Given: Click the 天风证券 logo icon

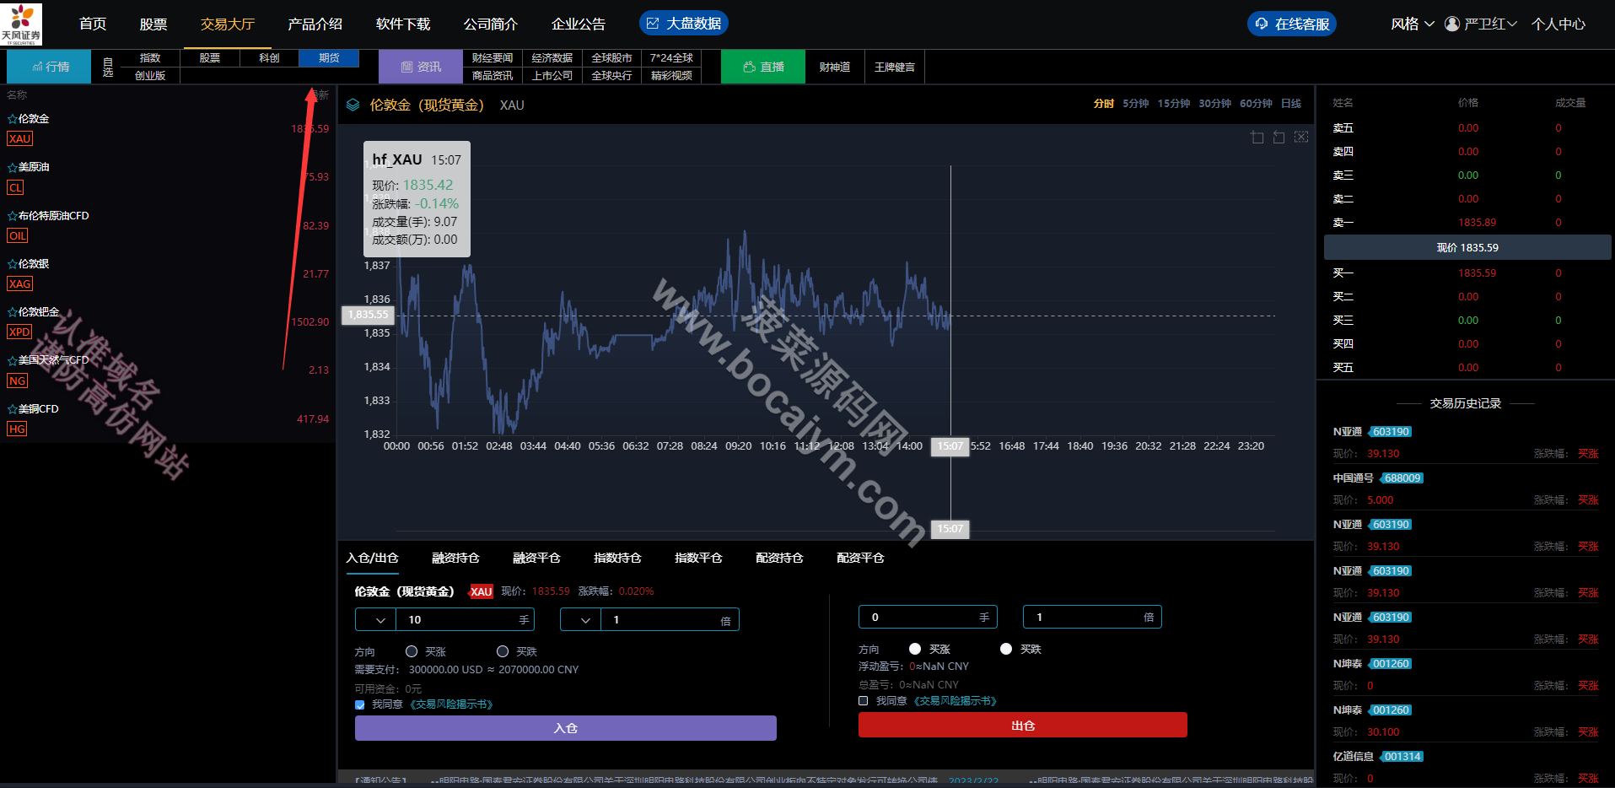Looking at the screenshot, I should click(21, 24).
